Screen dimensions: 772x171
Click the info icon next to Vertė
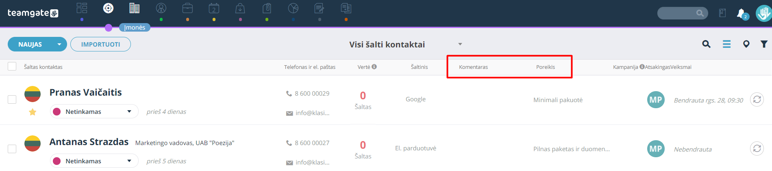[374, 66]
